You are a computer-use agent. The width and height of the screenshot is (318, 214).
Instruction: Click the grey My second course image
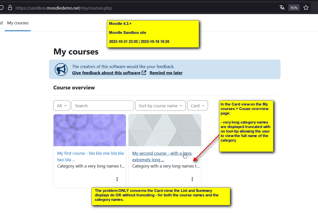pos(165,130)
